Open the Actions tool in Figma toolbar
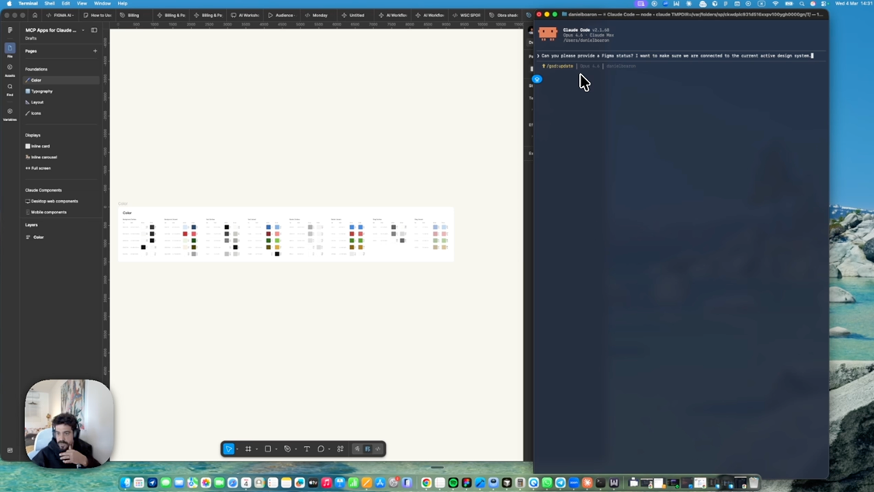This screenshot has width=874, height=492. tap(340, 449)
